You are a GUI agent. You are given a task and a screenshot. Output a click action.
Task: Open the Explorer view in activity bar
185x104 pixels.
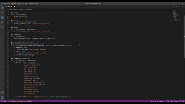pos(2,8)
